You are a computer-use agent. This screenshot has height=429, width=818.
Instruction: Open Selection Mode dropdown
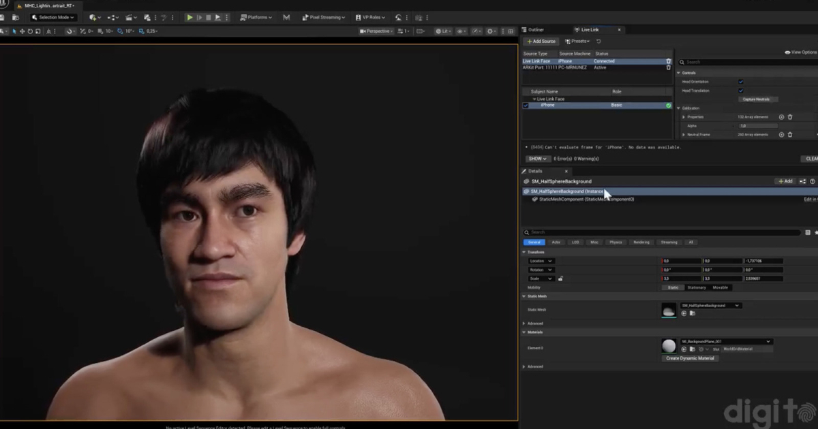pyautogui.click(x=54, y=17)
